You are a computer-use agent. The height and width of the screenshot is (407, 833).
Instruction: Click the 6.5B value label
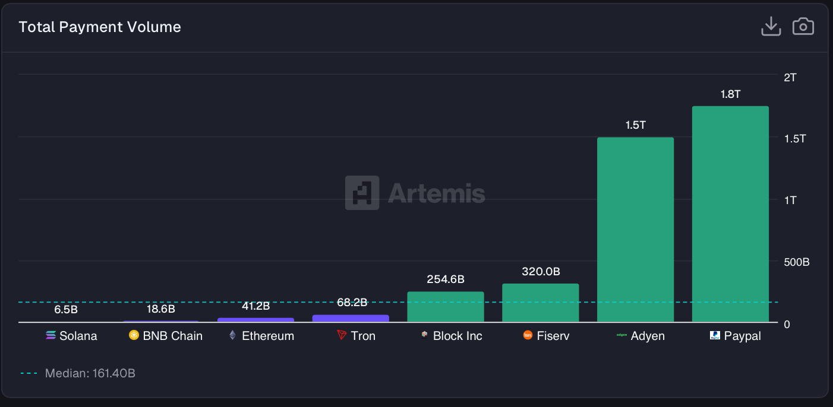coord(66,309)
